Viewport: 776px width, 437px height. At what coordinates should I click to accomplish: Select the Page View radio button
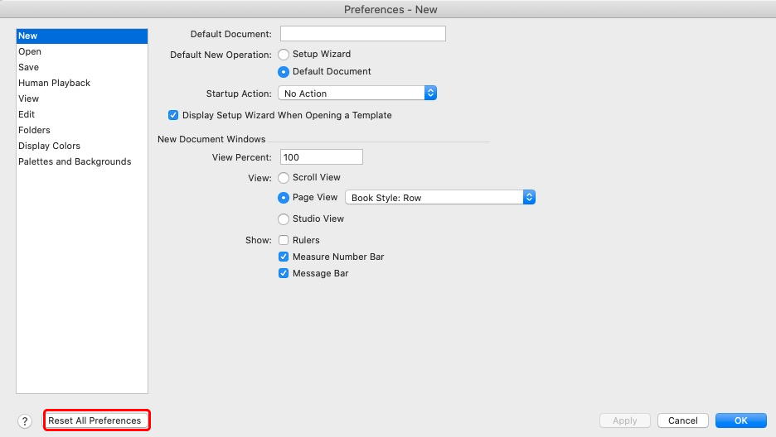tap(284, 198)
